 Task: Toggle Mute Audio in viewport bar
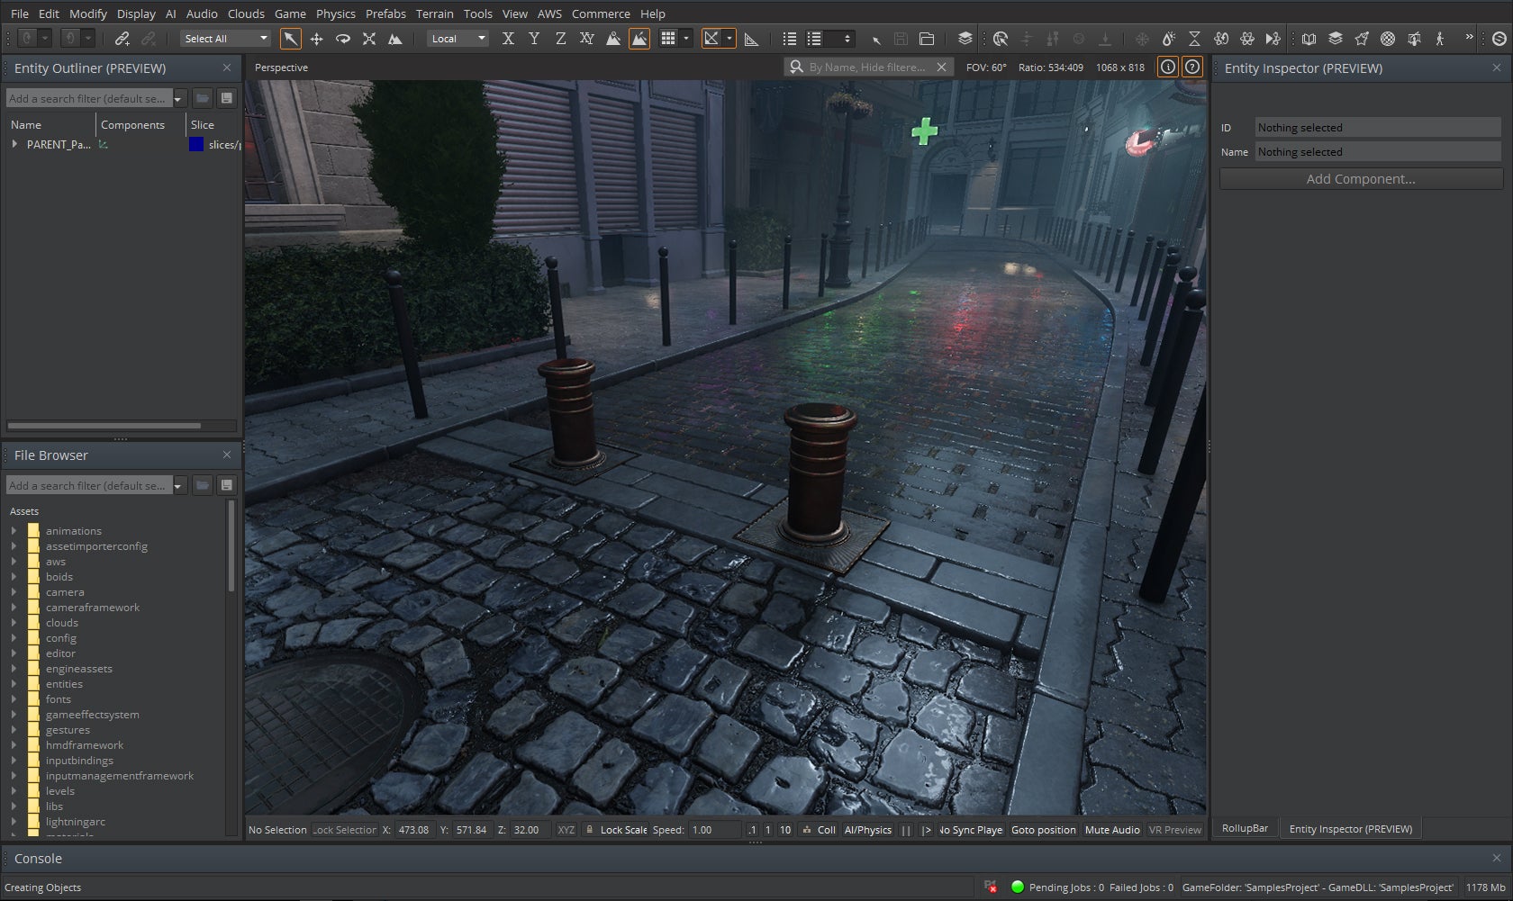pos(1111,830)
